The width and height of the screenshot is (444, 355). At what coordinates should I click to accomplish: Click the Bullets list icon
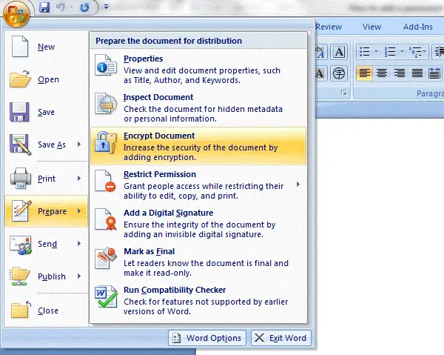tap(364, 52)
